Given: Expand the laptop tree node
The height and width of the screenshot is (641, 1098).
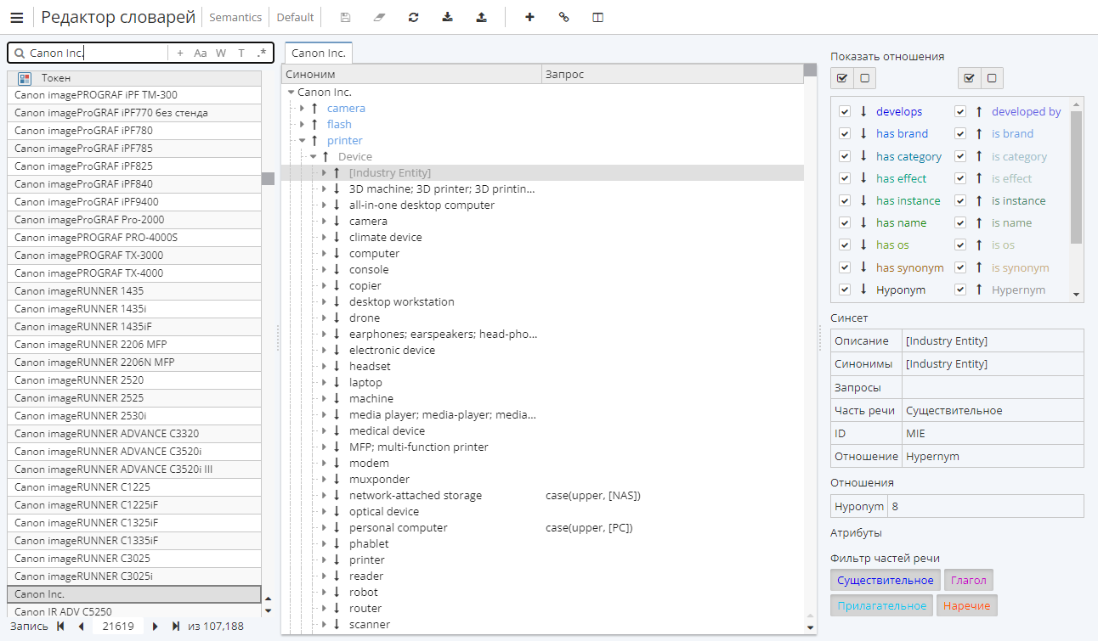Looking at the screenshot, I should pos(324,382).
